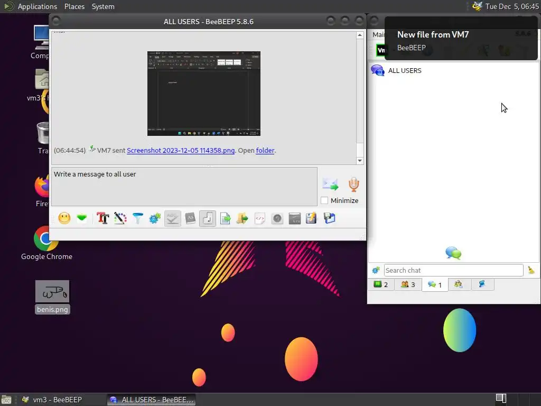
Task: Click the received screenshot thumbnail preview
Action: tap(204, 94)
